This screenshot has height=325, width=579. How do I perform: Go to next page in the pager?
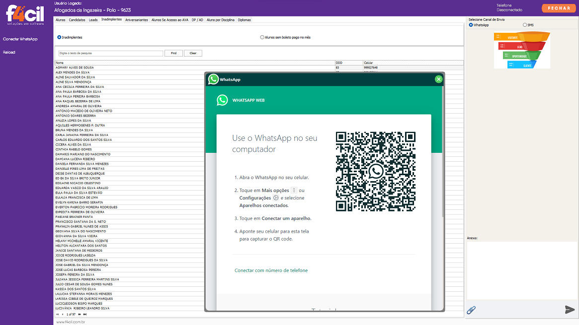(x=80, y=315)
